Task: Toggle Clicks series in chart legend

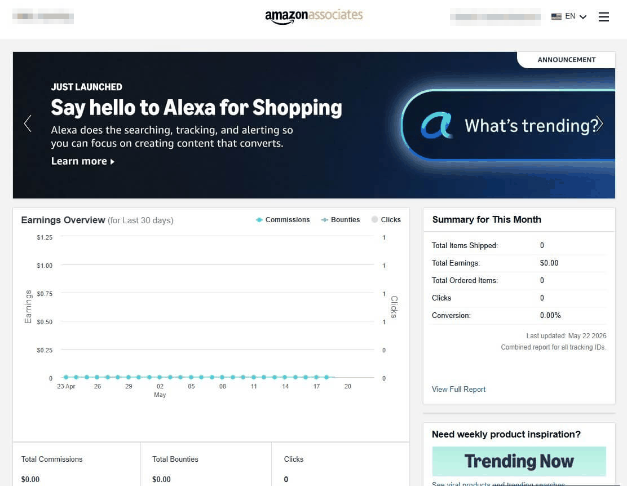Action: tap(386, 219)
